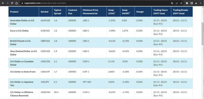204x99 pixels.
Task: Click the browser back arrow
Action: (3, 3)
